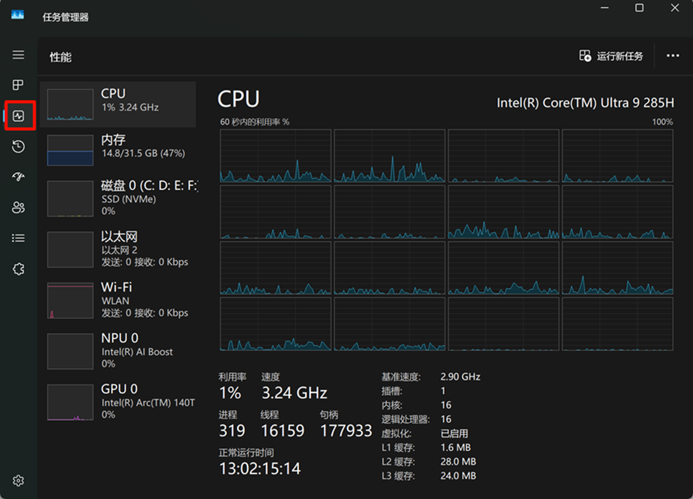Open the navigation hamburger menu
693x499 pixels.
point(19,55)
